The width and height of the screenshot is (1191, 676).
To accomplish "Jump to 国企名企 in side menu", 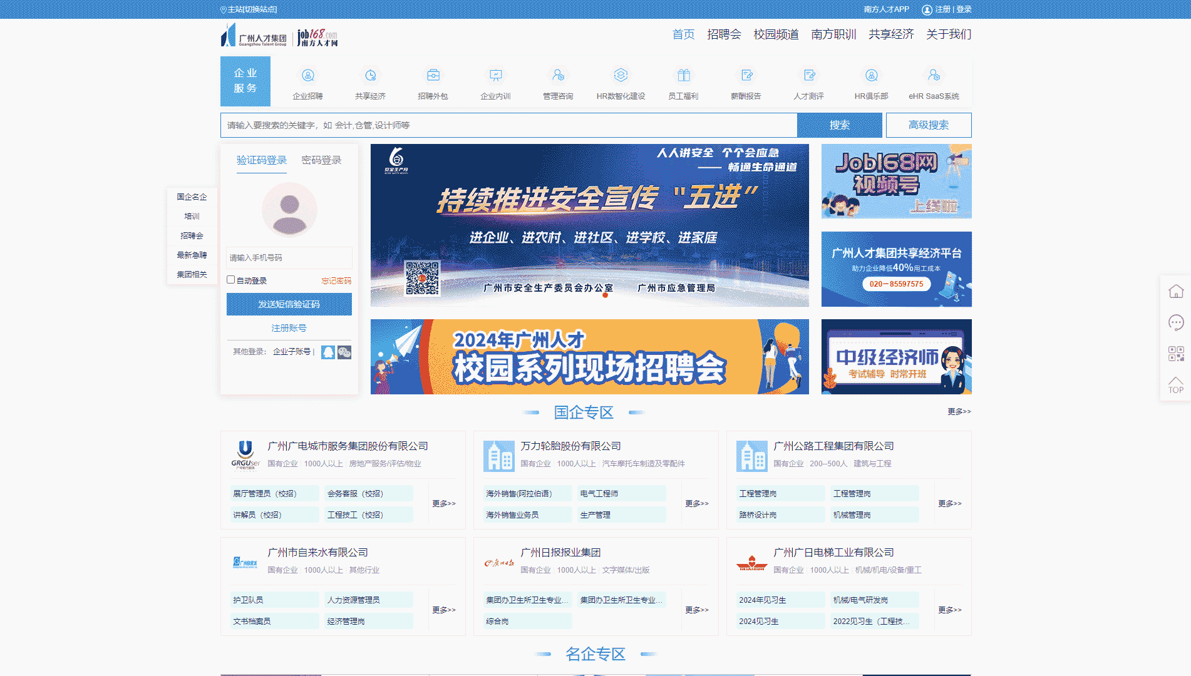I will pos(192,197).
